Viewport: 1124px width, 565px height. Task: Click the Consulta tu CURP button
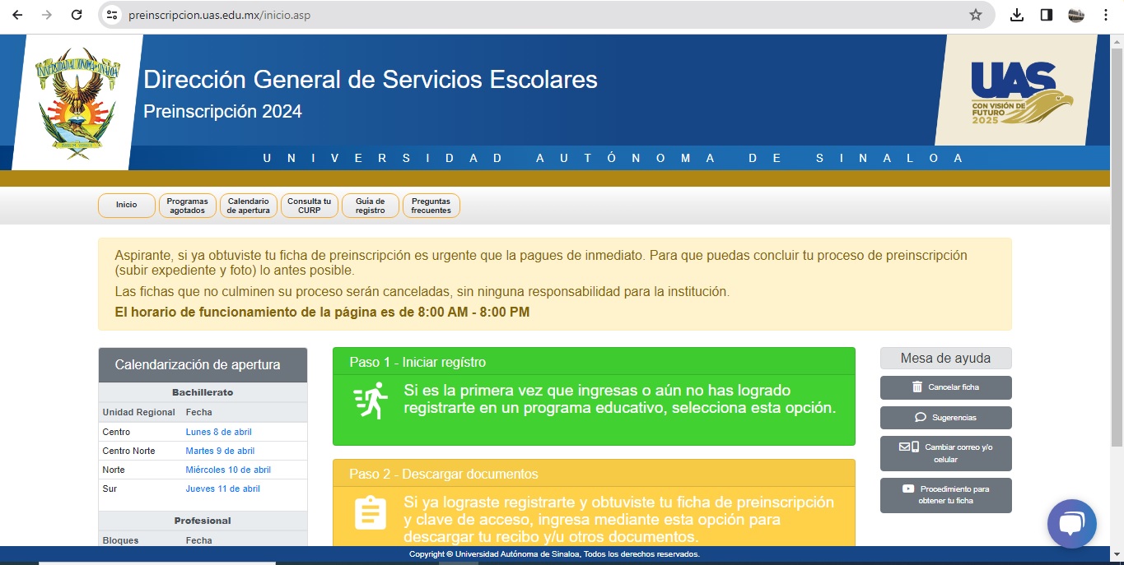pyautogui.click(x=309, y=205)
